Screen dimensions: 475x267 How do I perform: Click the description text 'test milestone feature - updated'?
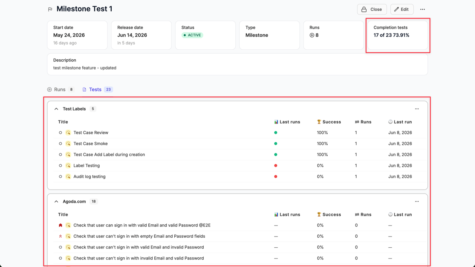pyautogui.click(x=85, y=68)
